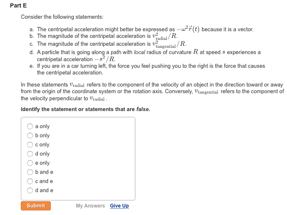Click the 'b and e' label text

pos(44,172)
